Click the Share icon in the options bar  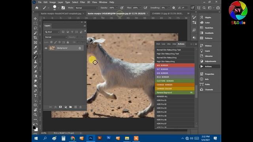point(218,8)
